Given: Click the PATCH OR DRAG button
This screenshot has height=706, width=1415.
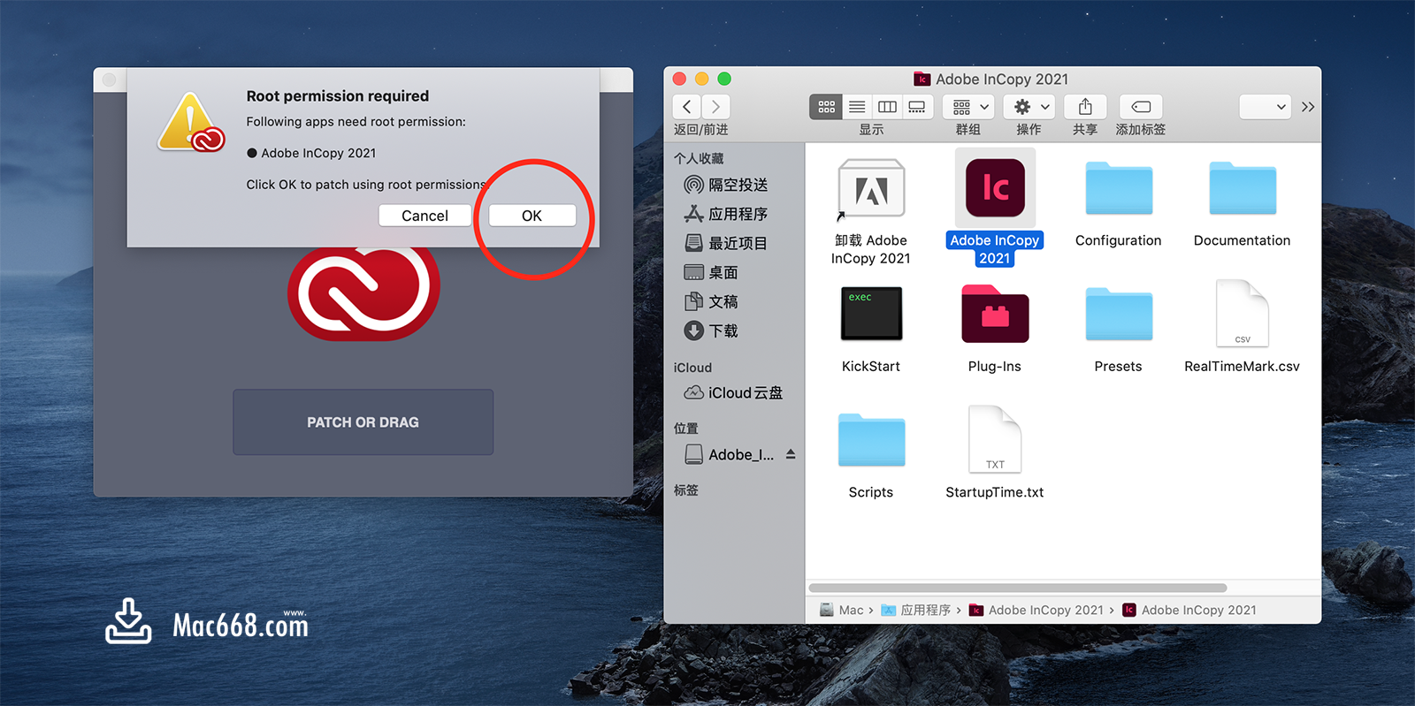Looking at the screenshot, I should click(x=363, y=422).
